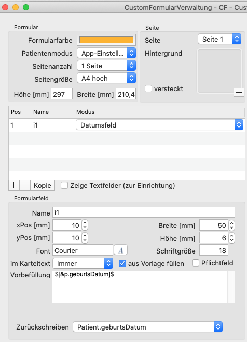Remove Hintergrund image with minus button
The height and width of the screenshot is (342, 247).
(239, 93)
